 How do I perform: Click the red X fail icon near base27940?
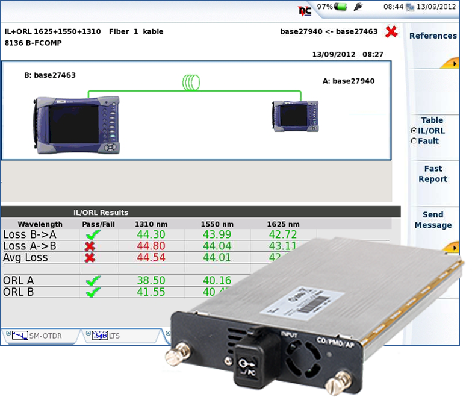click(392, 31)
